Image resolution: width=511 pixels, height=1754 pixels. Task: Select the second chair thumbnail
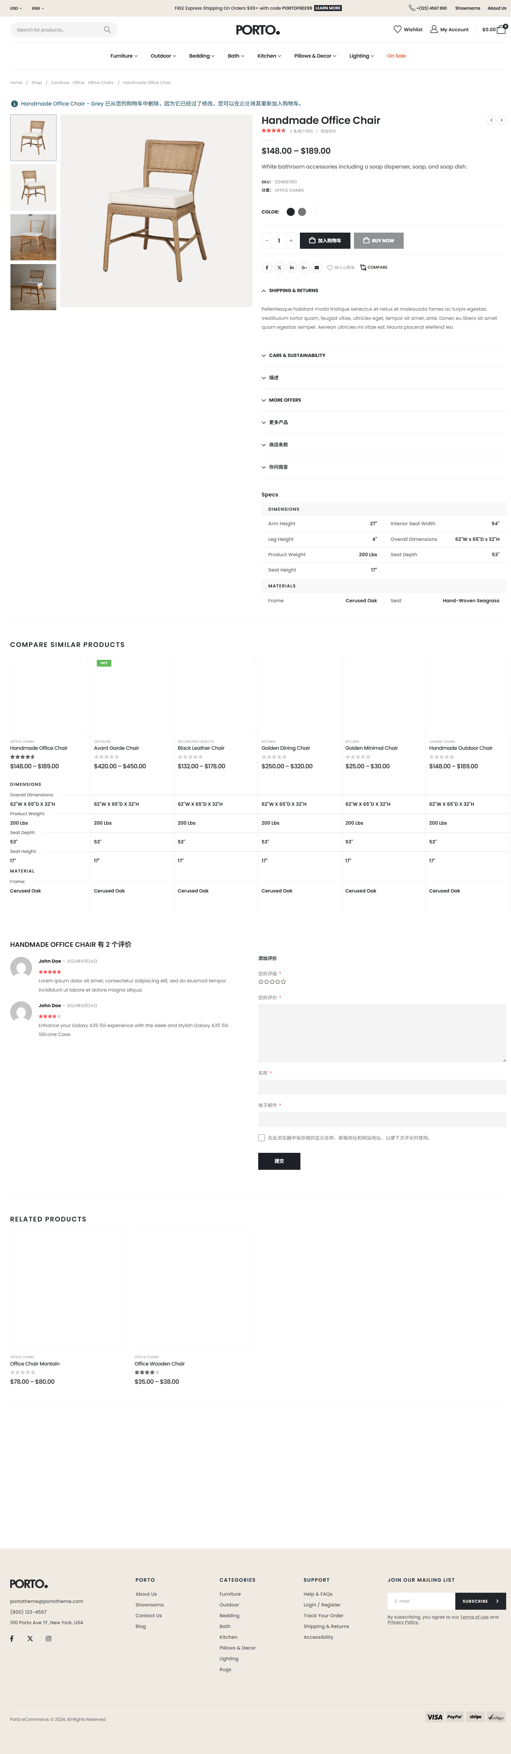click(x=33, y=187)
